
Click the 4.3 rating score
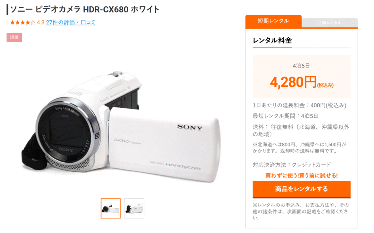coord(41,23)
